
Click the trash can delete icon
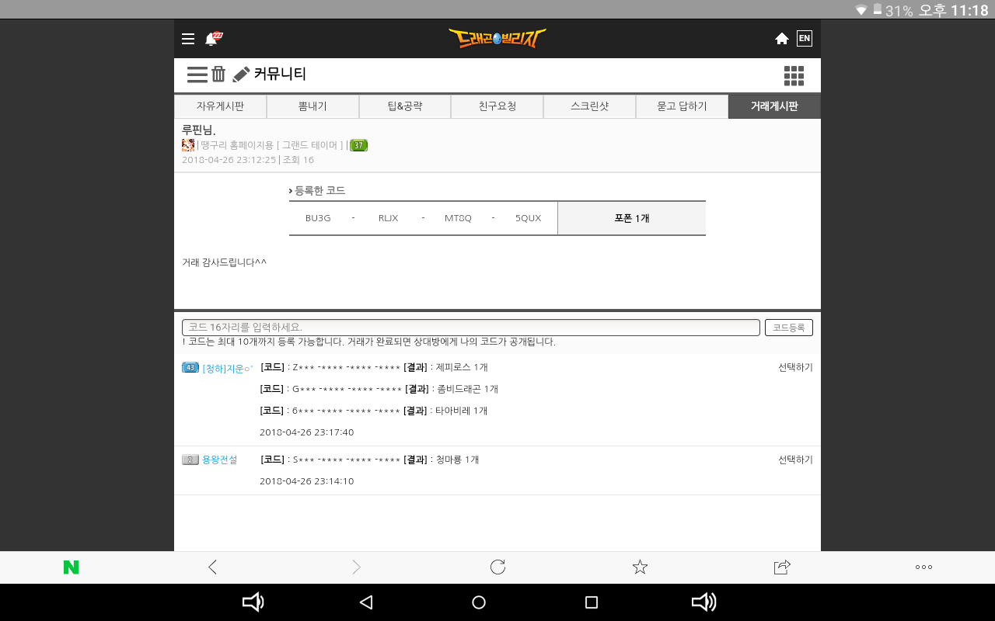click(x=218, y=75)
